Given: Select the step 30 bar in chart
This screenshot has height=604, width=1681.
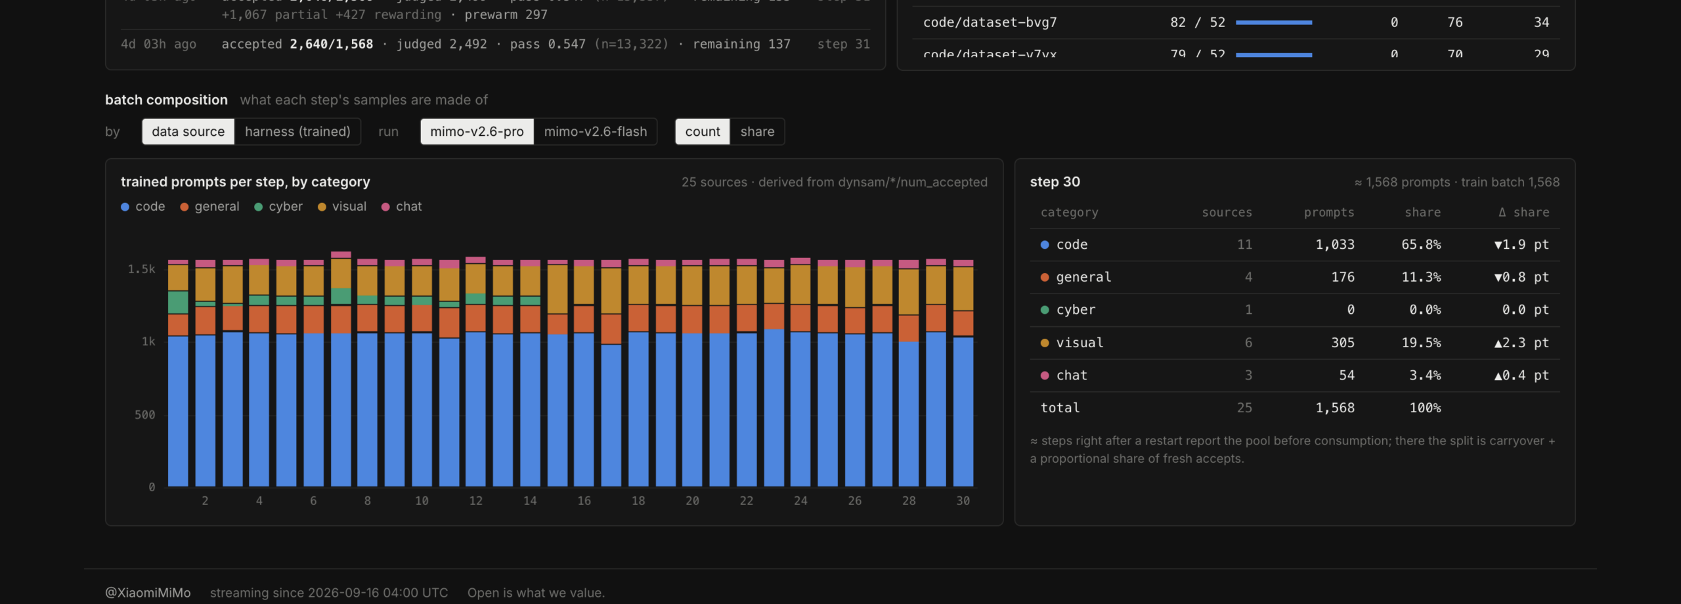Looking at the screenshot, I should tap(963, 373).
